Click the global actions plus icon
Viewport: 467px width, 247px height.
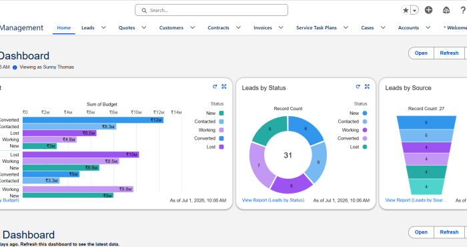pos(428,10)
